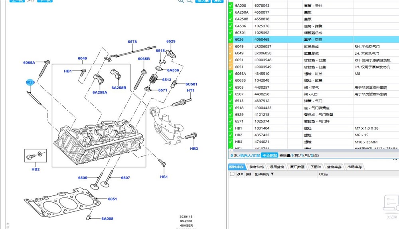Screen dimensions: 399x229
Task: Click part number 1025392 in the table
Action: click(x=262, y=33)
